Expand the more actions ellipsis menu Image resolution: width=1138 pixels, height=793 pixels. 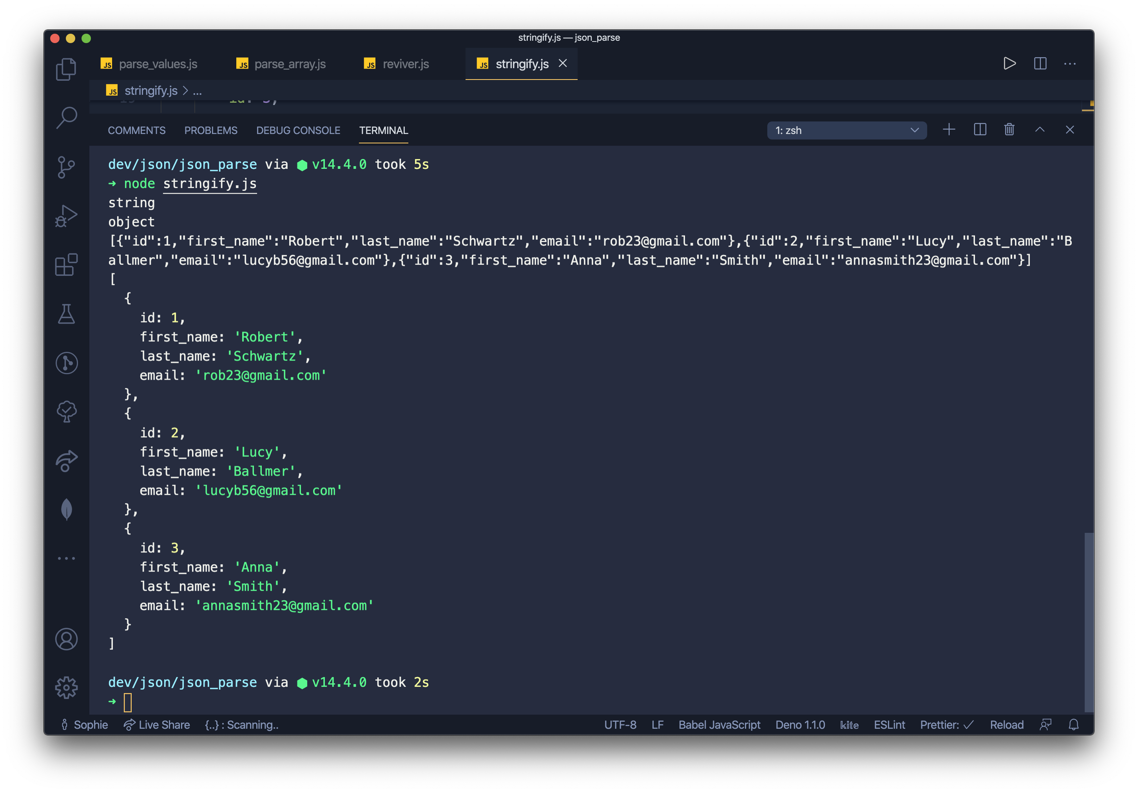pos(1069,63)
